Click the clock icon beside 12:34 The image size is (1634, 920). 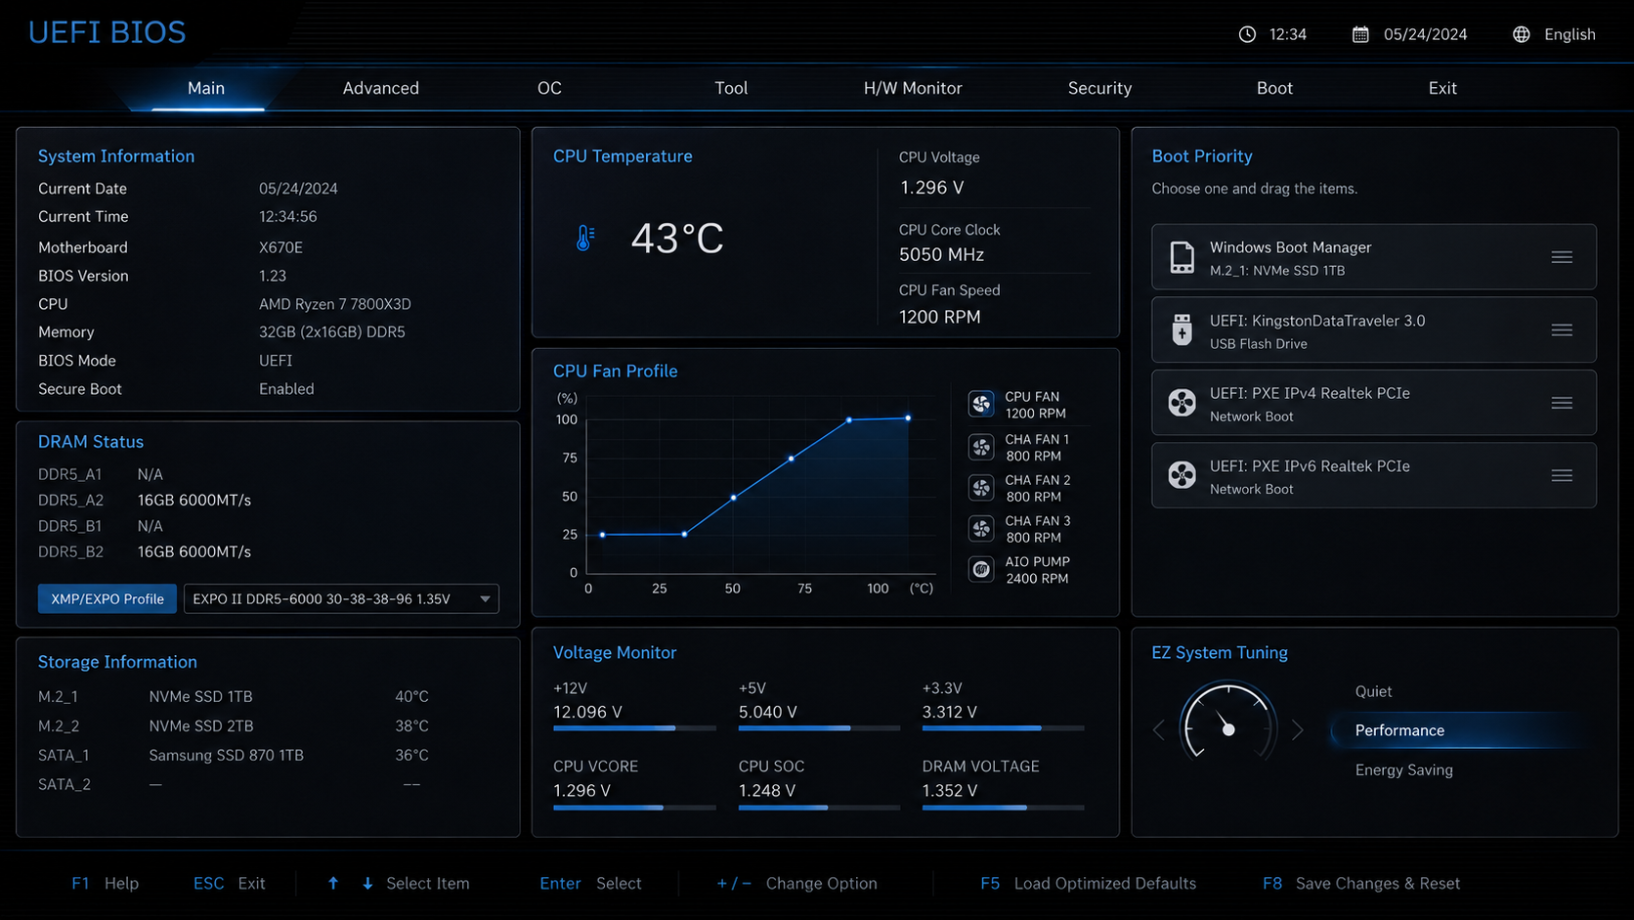1247,34
